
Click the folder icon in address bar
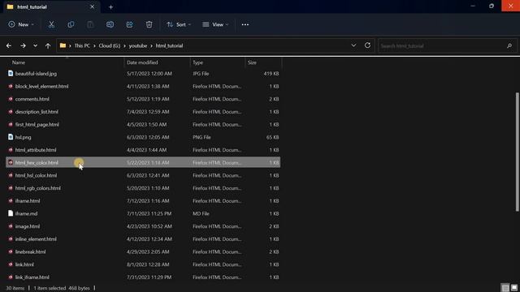(63, 45)
